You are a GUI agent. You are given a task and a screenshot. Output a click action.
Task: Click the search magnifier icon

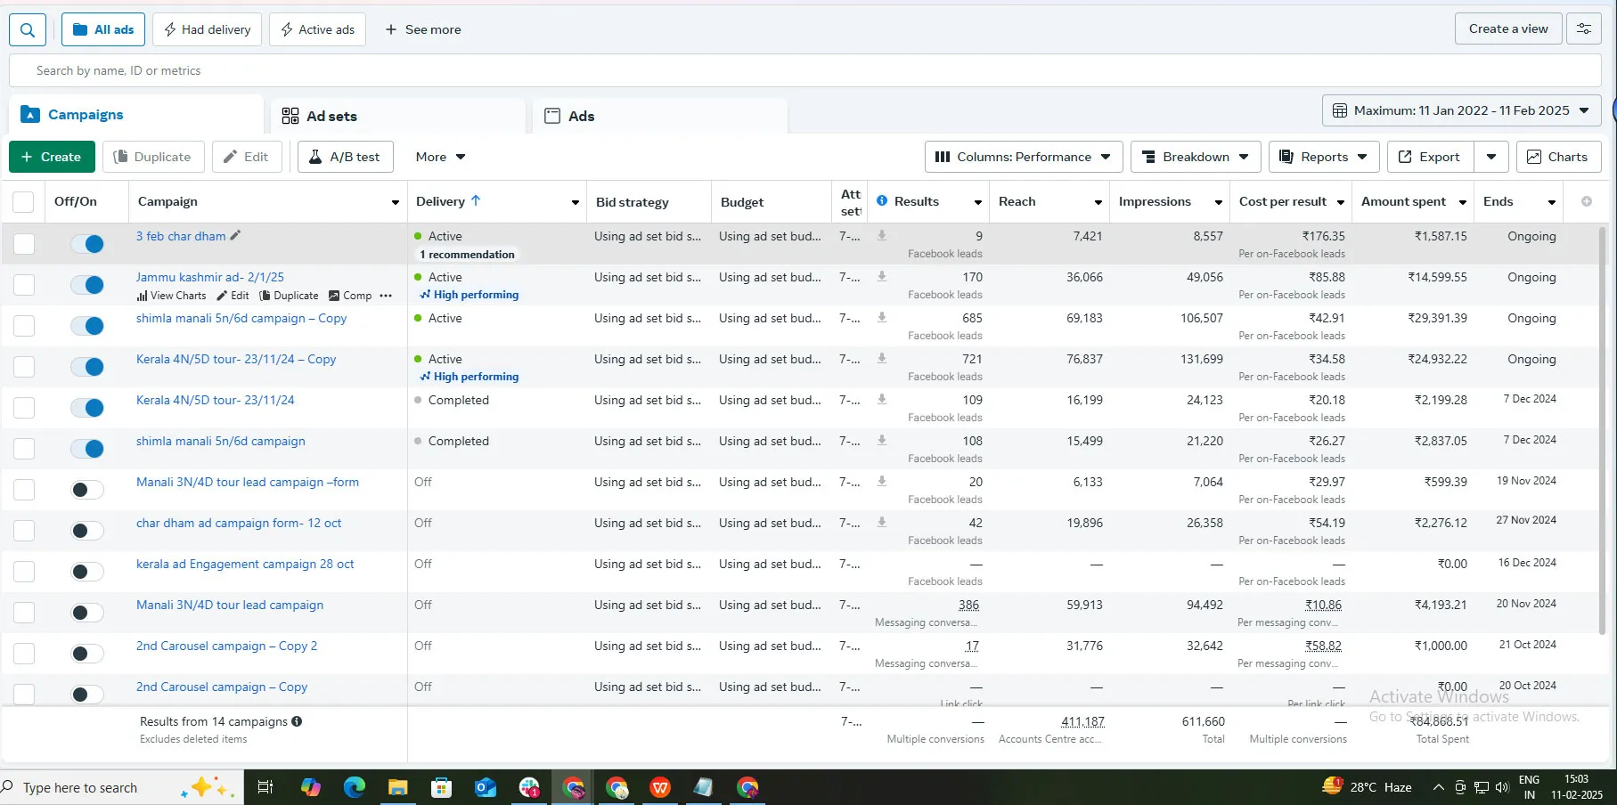pos(28,29)
